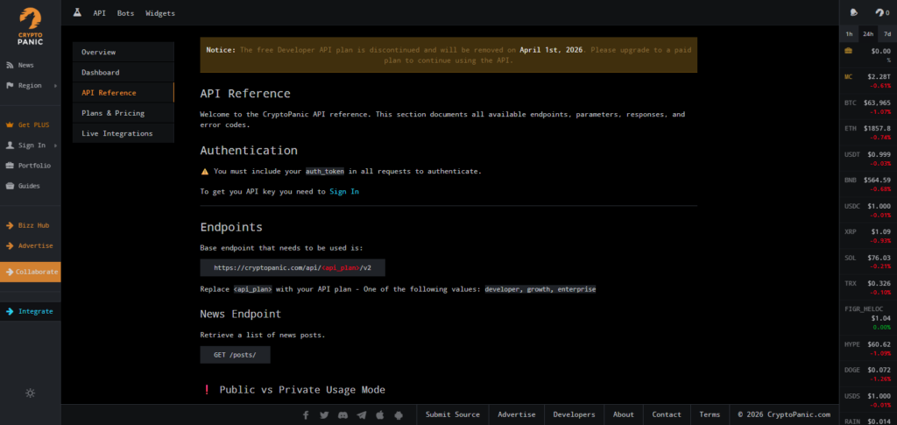The image size is (897, 425).
Task: Click Contact in footer
Action: coord(667,414)
